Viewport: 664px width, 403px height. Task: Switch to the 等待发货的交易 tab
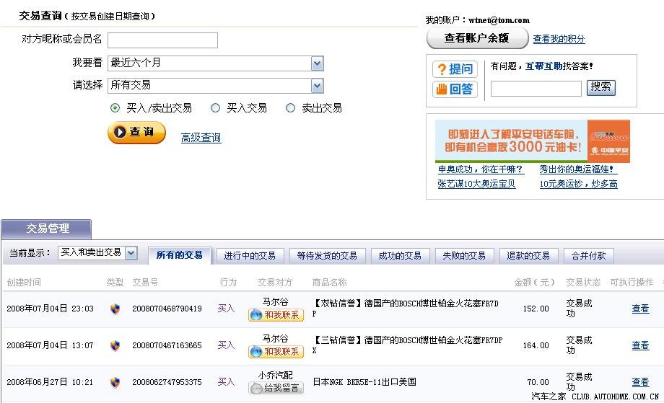click(326, 256)
